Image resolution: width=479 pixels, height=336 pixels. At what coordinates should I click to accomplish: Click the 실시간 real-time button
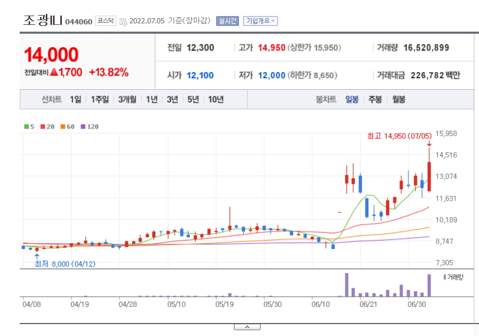pos(227,21)
